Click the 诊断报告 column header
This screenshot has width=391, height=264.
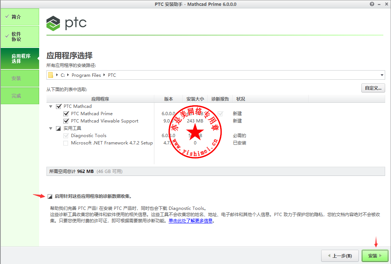pos(220,99)
